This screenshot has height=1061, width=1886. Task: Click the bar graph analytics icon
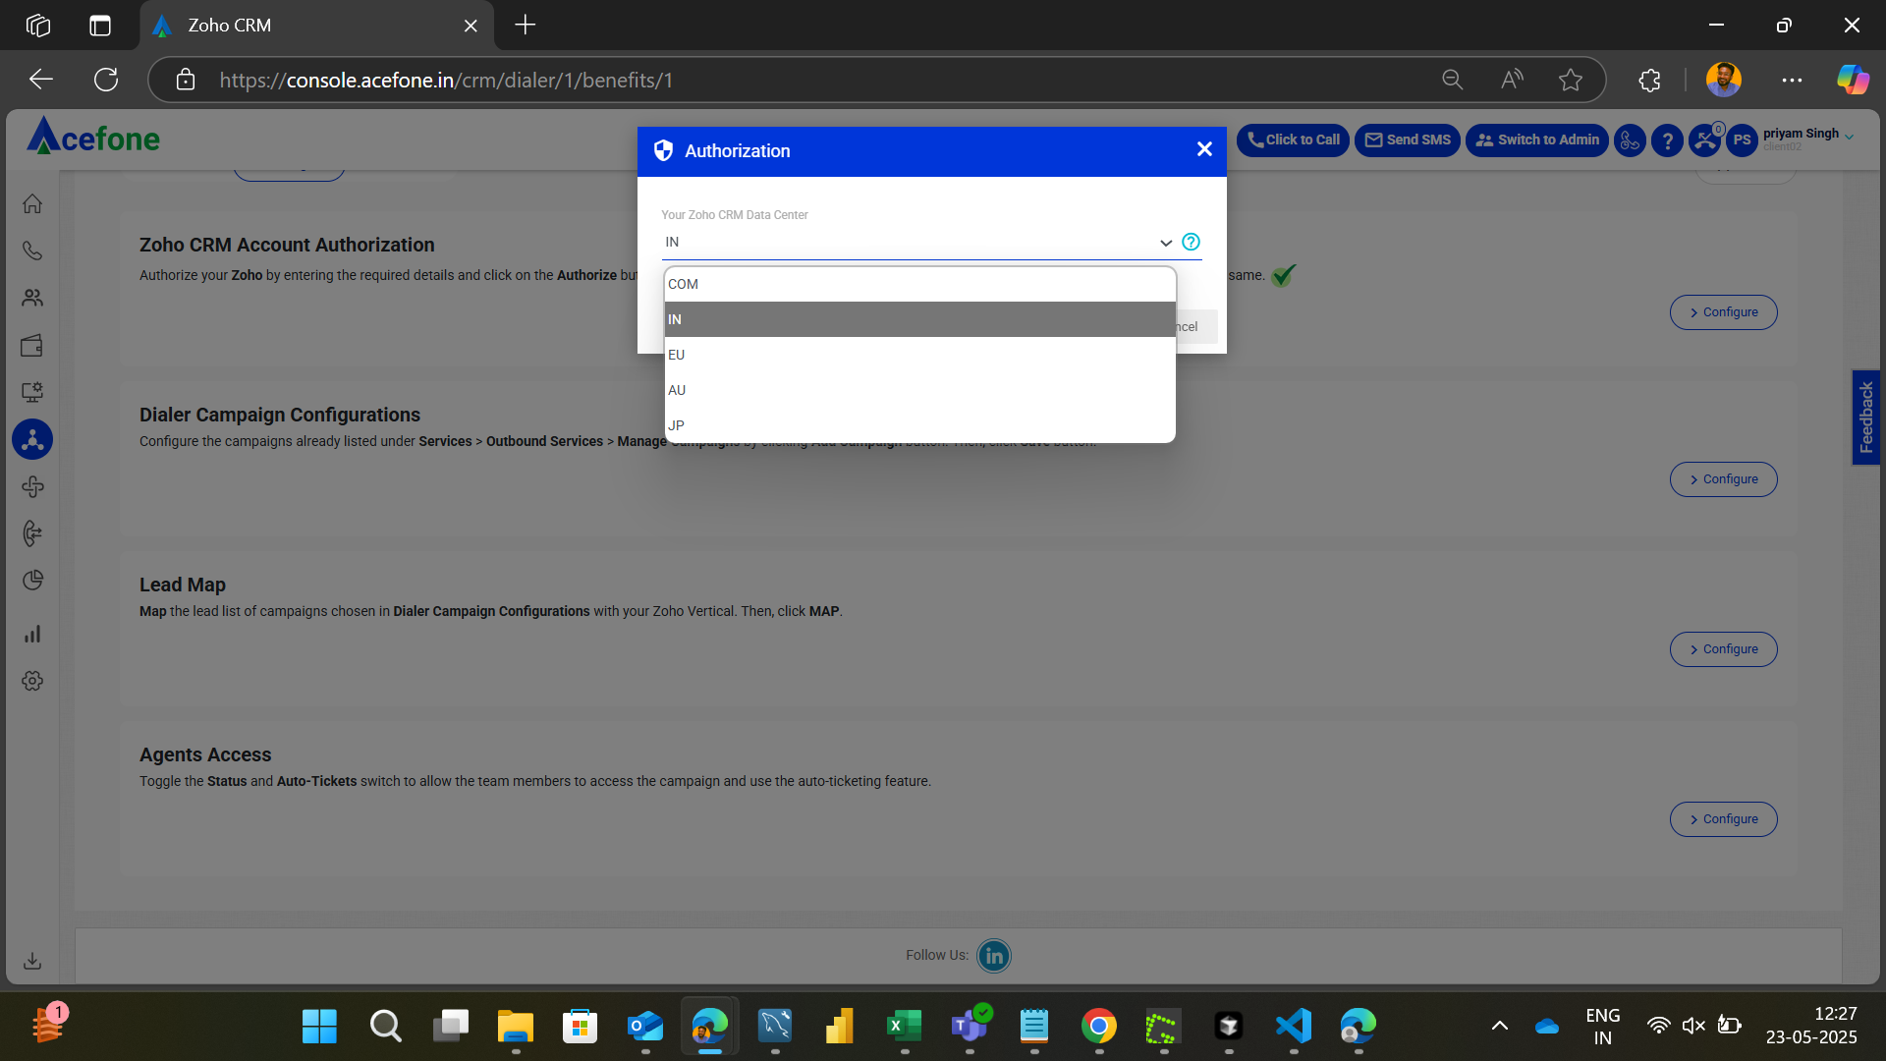[32, 634]
